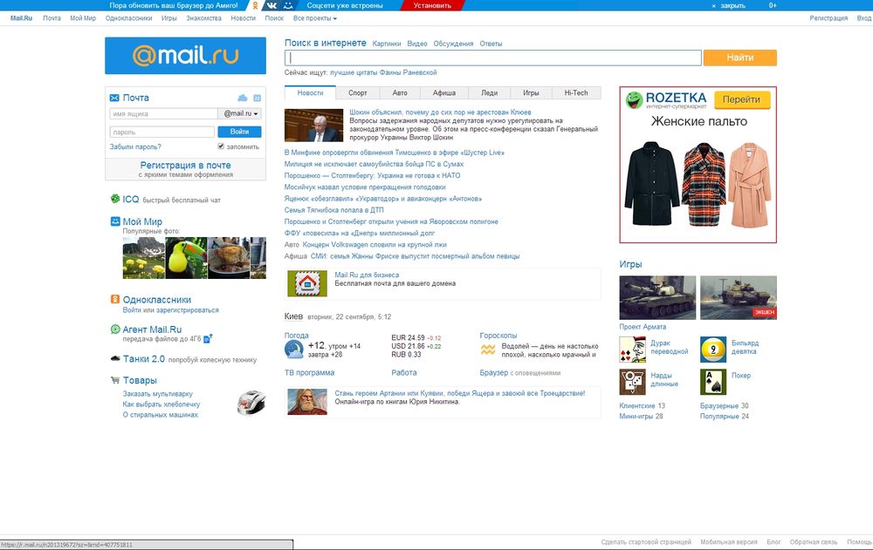Open the calendar icon in the mail box header
This screenshot has width=873, height=550.
point(258,98)
